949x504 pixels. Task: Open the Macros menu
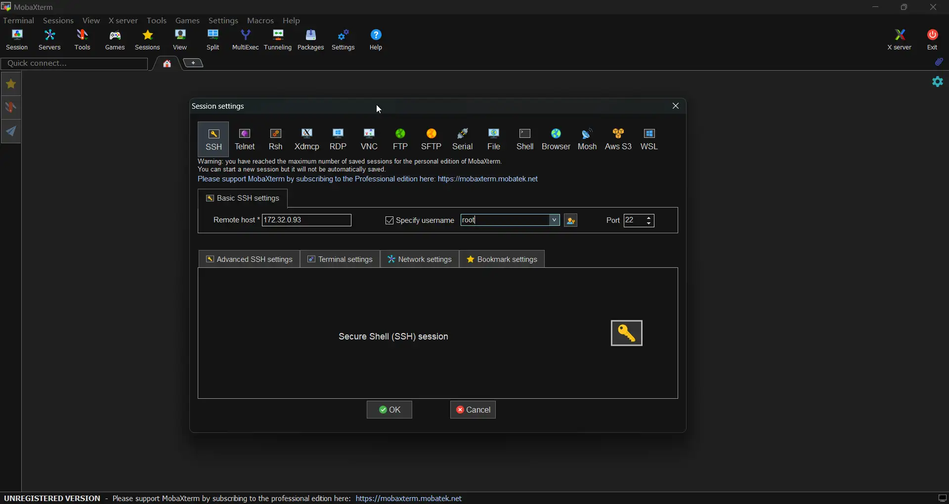(x=260, y=21)
